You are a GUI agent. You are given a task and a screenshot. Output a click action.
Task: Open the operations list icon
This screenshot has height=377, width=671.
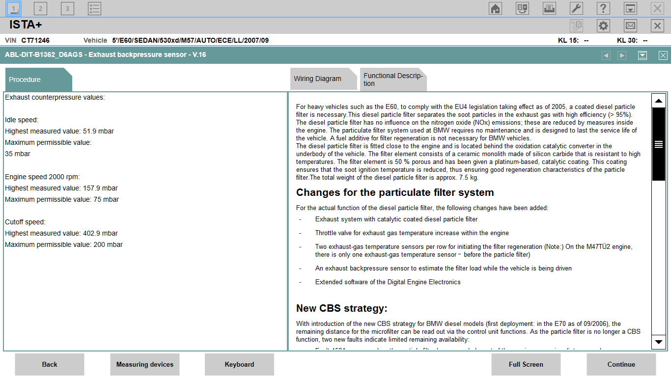pyautogui.click(x=94, y=8)
